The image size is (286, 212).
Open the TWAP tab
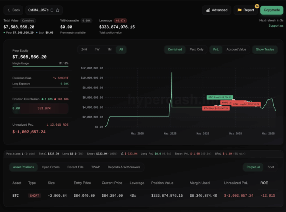point(96,167)
